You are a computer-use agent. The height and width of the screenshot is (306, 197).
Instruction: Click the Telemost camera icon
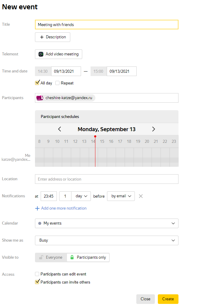(41, 54)
